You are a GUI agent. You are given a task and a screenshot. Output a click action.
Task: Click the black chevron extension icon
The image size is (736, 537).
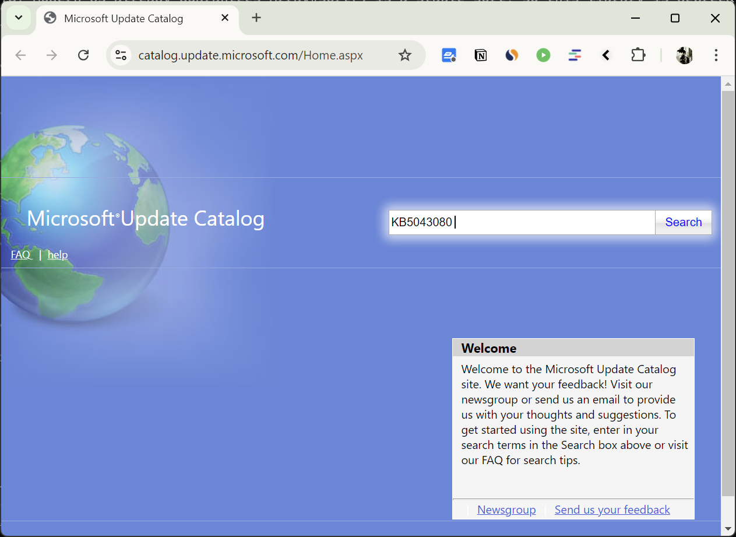click(606, 55)
